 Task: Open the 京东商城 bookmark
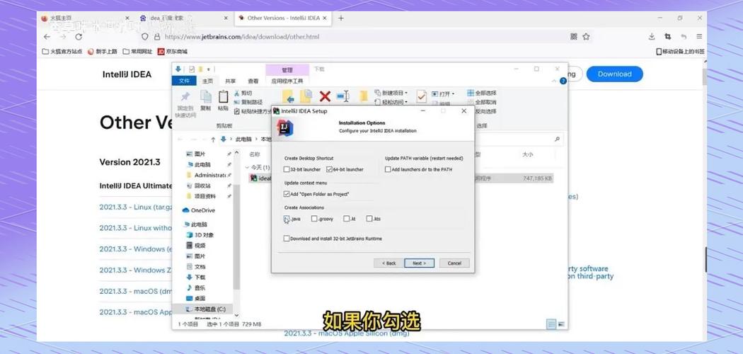(173, 51)
